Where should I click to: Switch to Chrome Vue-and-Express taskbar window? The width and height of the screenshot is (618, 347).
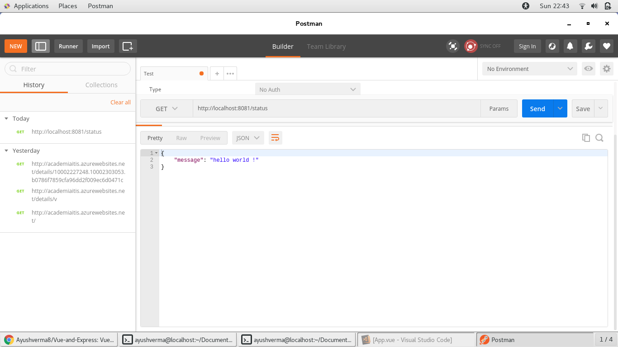59,340
